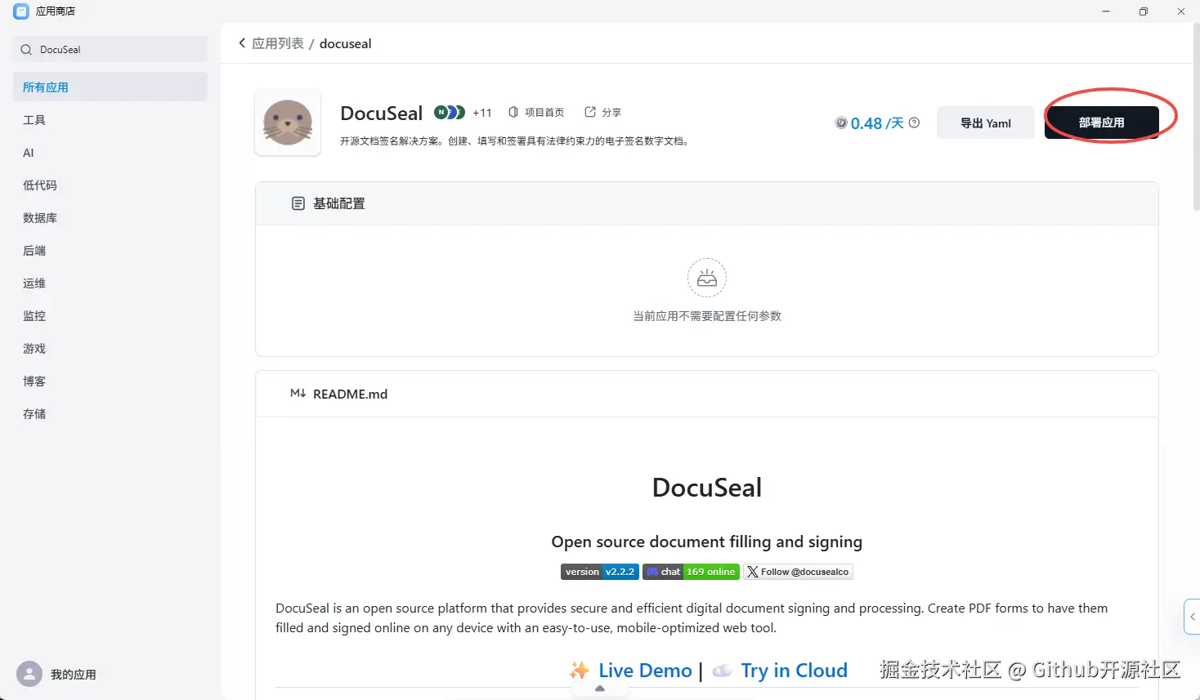Focus the DocuSeal search field
1200x700 pixels.
(x=110, y=49)
